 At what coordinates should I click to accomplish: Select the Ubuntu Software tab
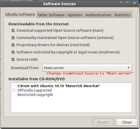point(20,14)
